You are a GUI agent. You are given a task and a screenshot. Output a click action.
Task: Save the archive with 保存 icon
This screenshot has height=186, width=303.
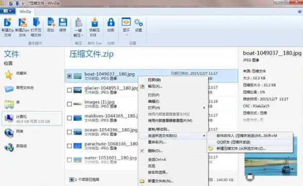[x=63, y=25]
